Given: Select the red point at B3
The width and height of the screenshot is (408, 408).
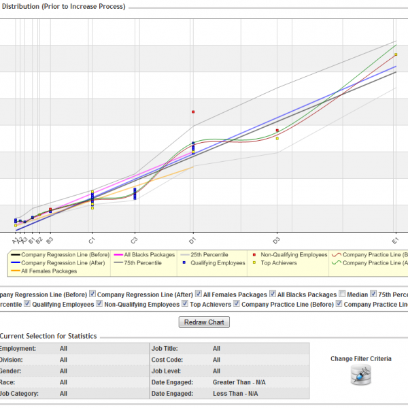Looking at the screenshot, I should pos(50,209).
